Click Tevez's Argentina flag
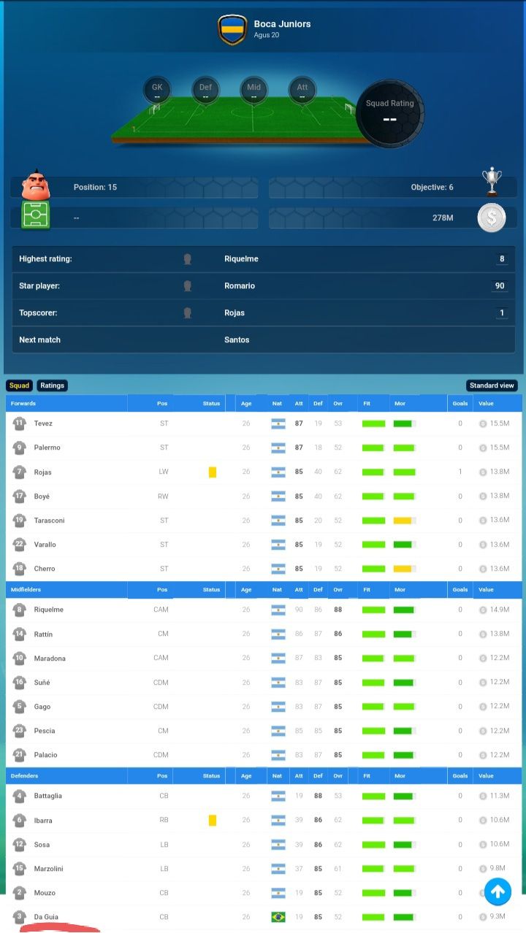Image resolution: width=526 pixels, height=933 pixels. 278,423
